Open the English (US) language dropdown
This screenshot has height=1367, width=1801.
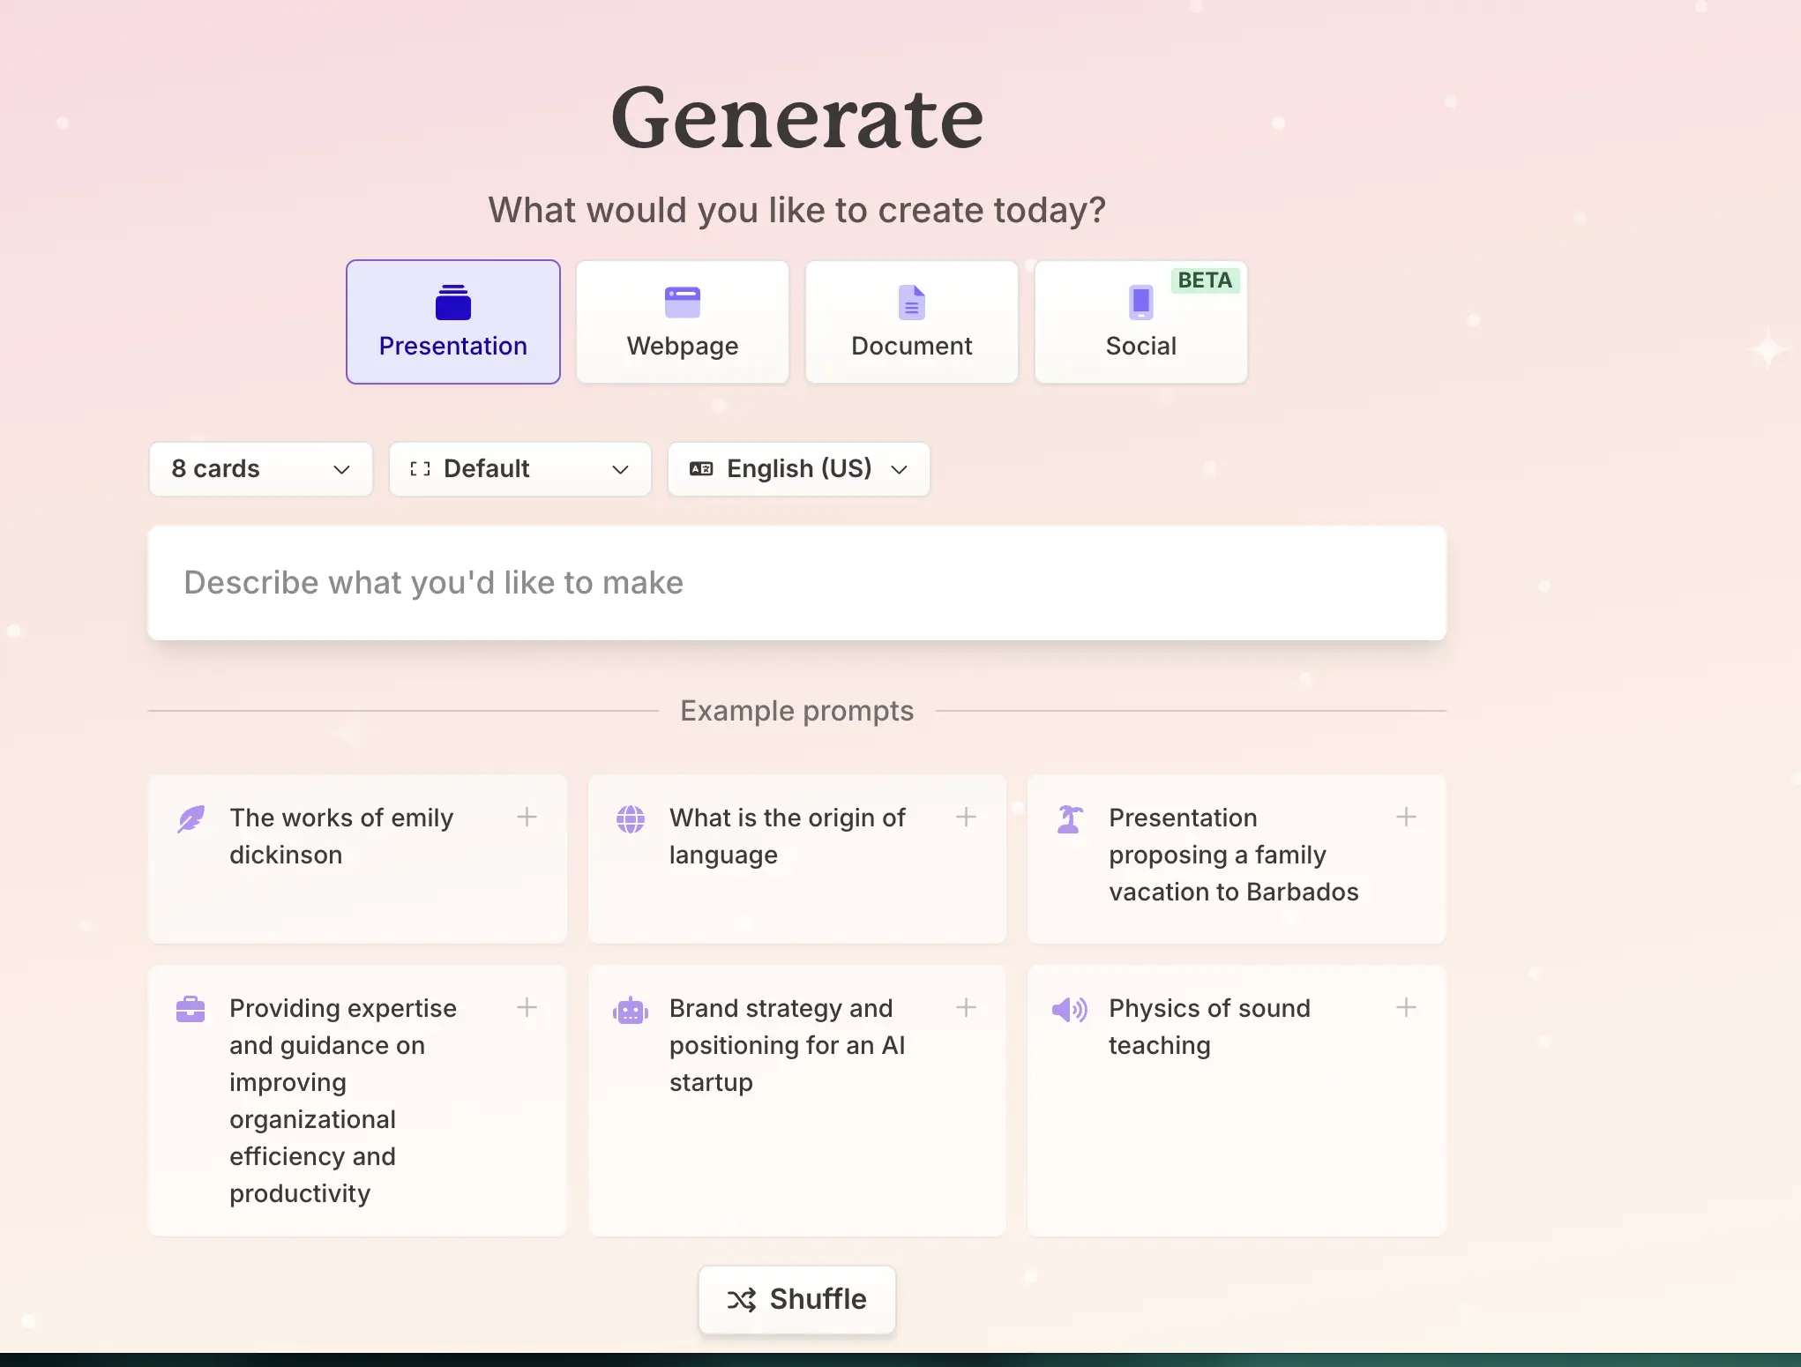(799, 469)
